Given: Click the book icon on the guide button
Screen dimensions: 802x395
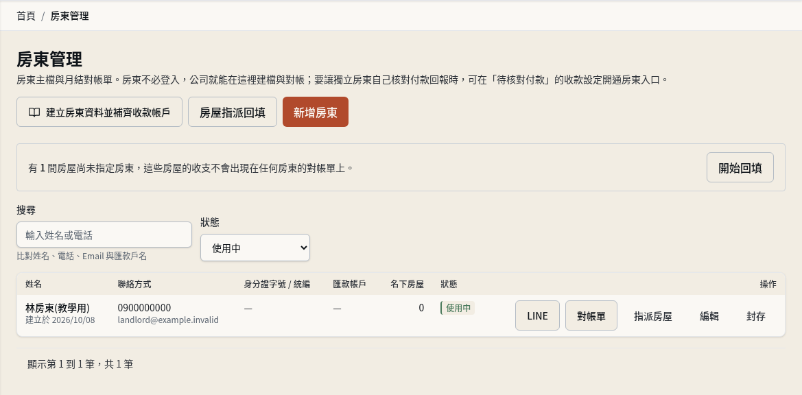Looking at the screenshot, I should click(x=34, y=112).
